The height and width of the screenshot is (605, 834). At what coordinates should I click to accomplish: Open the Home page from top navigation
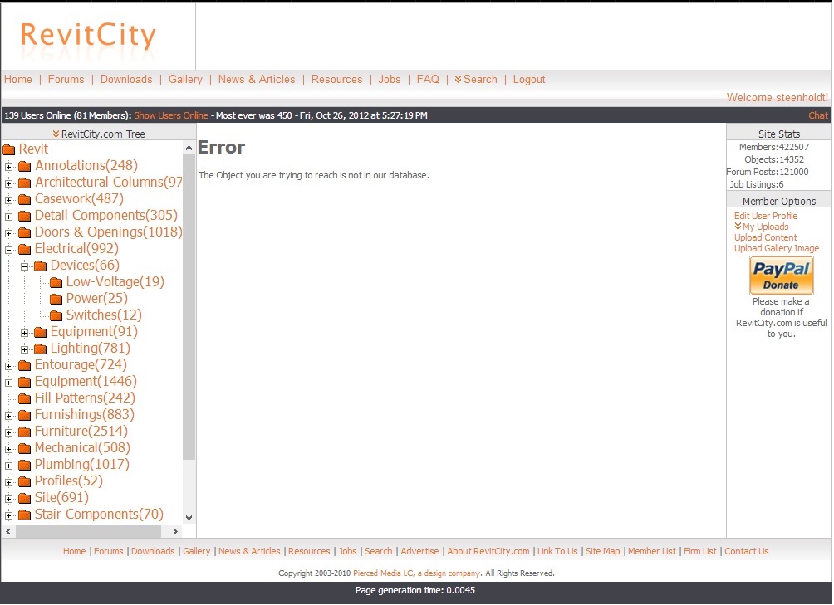tap(18, 79)
